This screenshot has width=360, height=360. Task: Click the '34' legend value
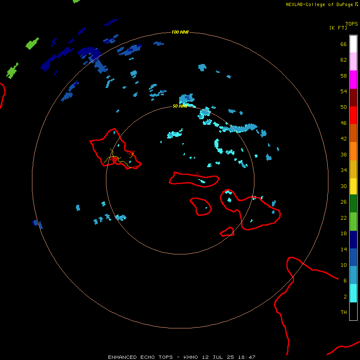[344, 170]
